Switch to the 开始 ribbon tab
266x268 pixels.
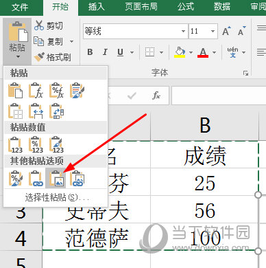[x=60, y=7]
